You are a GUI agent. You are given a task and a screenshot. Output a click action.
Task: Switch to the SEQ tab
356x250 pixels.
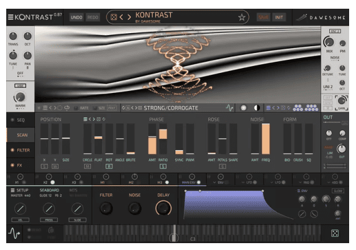(21, 120)
